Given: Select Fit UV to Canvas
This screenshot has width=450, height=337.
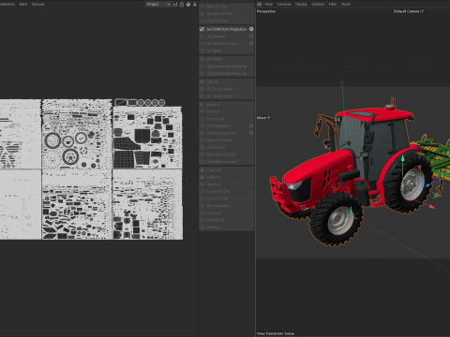Looking at the screenshot, I should (226, 89).
